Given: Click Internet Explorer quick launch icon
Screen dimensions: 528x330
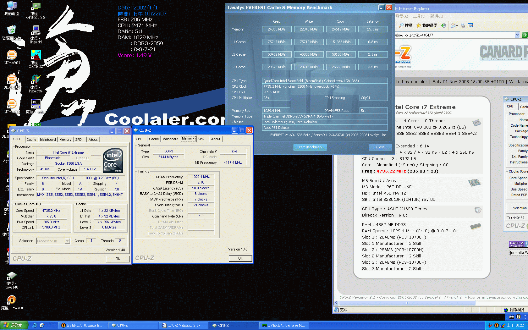Looking at the screenshot, I should point(35,325).
